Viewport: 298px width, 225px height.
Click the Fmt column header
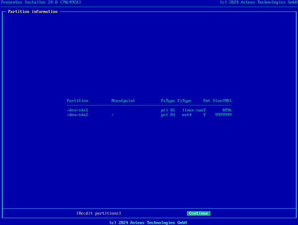[206, 100]
